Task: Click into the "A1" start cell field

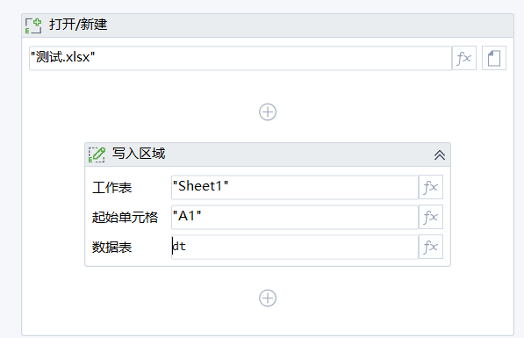Action: 295,217
